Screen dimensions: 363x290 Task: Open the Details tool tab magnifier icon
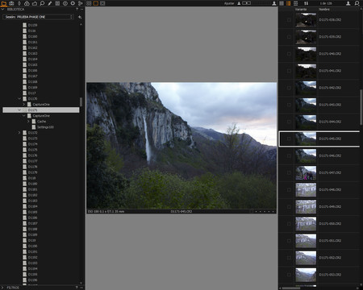(42, 3)
